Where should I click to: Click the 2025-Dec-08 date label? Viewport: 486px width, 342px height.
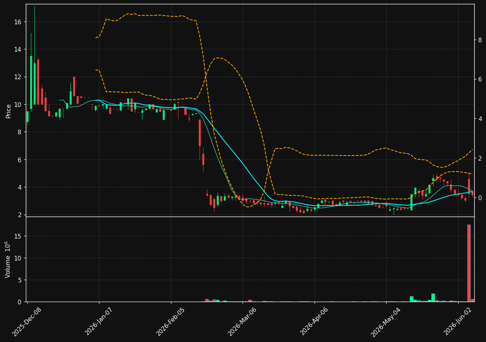[27, 322]
